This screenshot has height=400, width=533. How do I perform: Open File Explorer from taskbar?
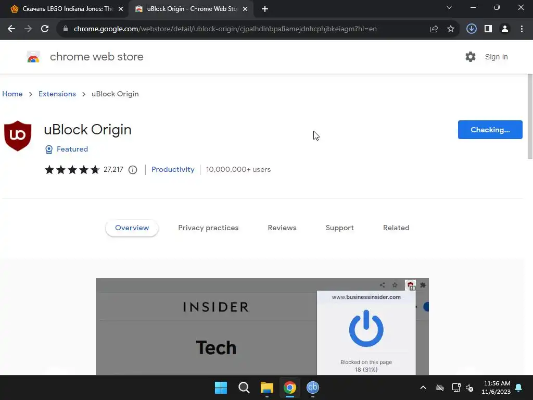[x=267, y=387]
